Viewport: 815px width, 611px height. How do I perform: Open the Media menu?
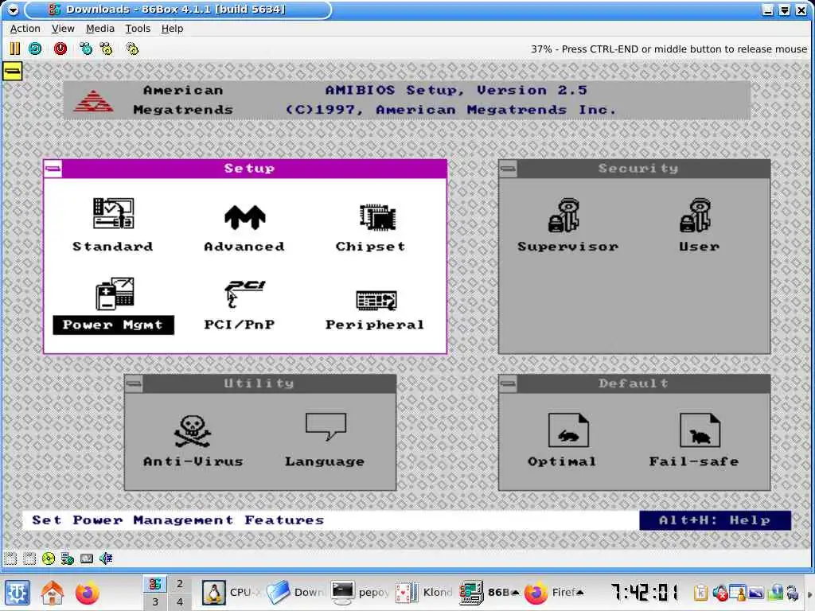(x=99, y=29)
